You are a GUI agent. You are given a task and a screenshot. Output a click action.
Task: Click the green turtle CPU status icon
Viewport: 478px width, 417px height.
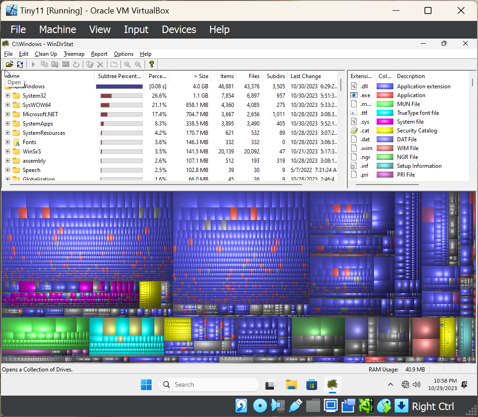[366, 406]
